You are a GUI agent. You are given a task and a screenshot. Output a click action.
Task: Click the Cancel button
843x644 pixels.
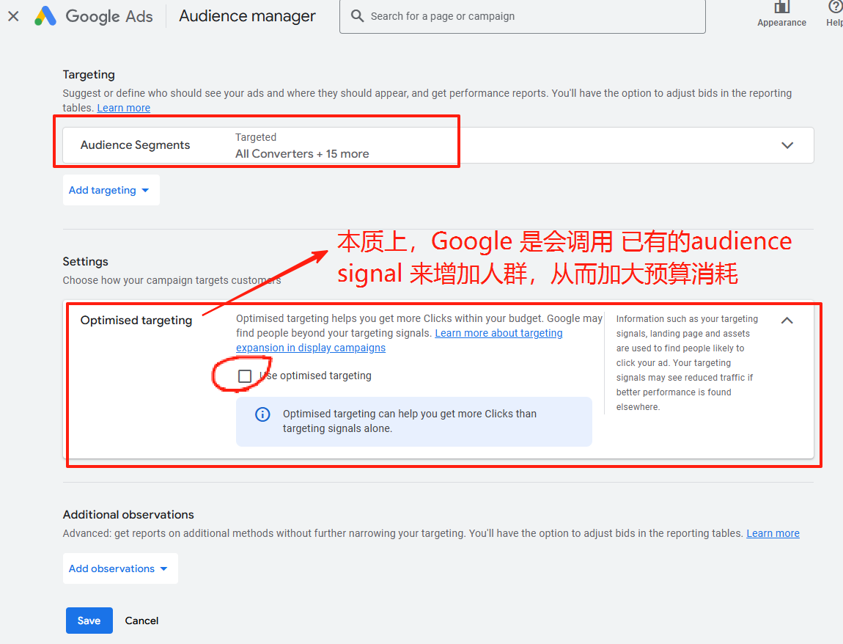[141, 621]
